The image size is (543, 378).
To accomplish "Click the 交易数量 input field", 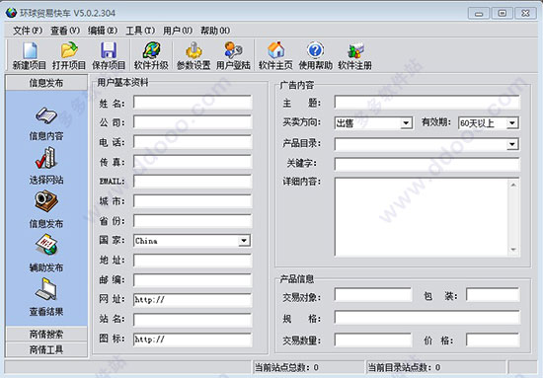I will coord(373,340).
